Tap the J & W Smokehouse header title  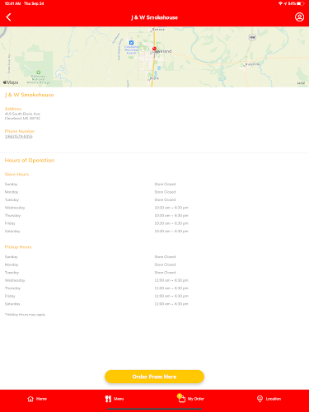pyautogui.click(x=154, y=17)
